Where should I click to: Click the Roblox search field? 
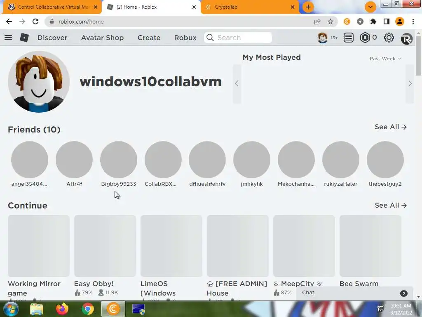tap(238, 38)
